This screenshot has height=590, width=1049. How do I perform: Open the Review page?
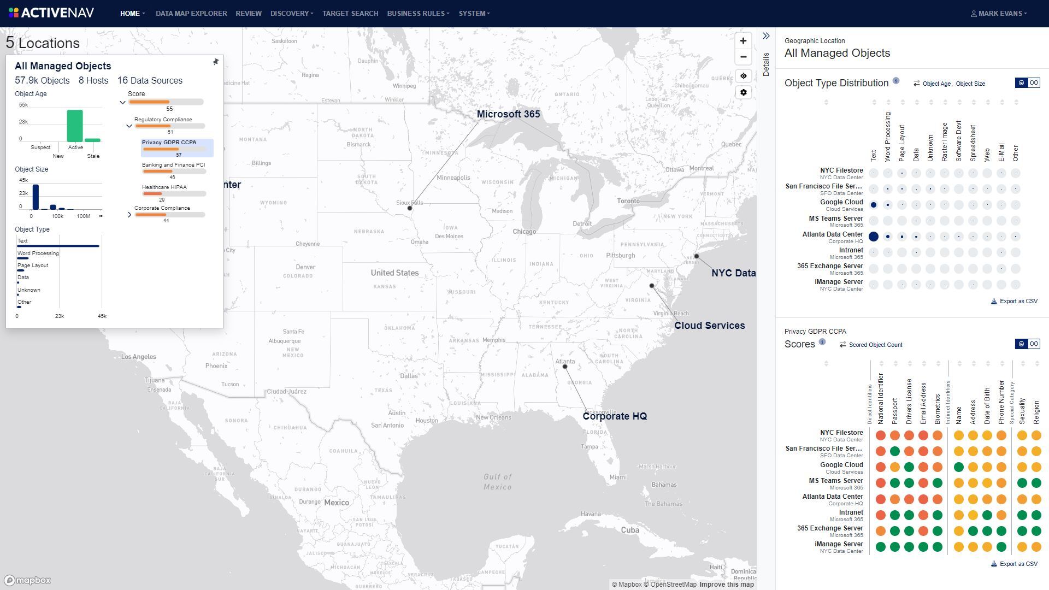249,13
